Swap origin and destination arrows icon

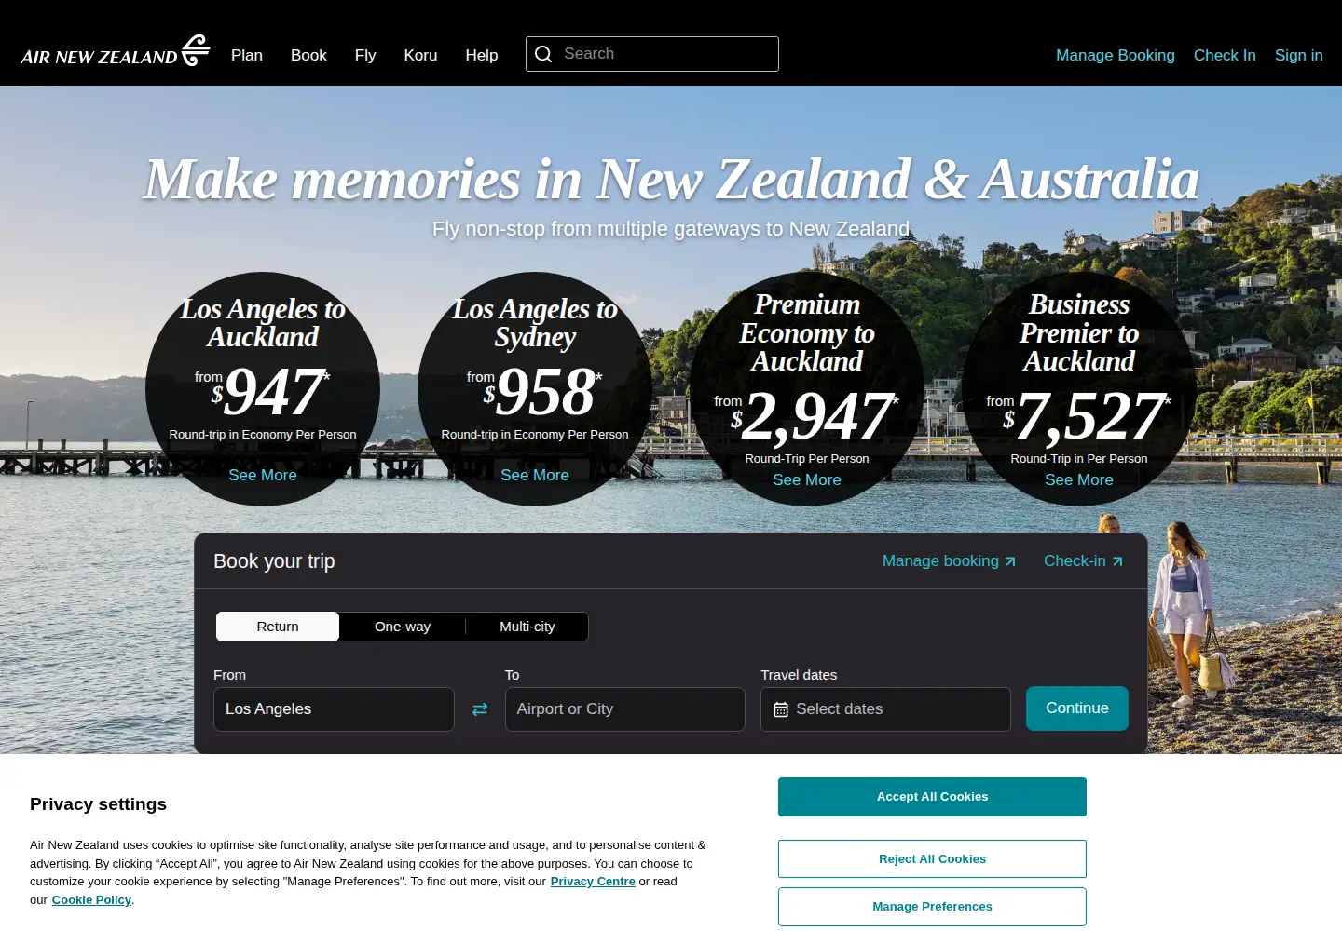coord(480,709)
